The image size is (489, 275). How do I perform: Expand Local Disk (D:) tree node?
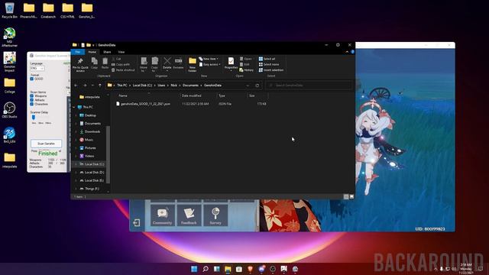[76, 173]
